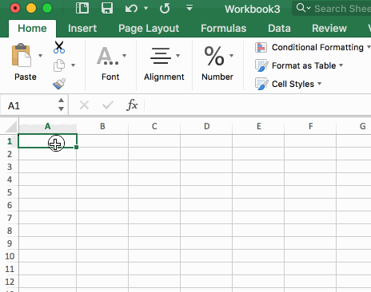Select row 1 header
Screen dimensions: 371x292
pyautogui.click(x=10, y=141)
